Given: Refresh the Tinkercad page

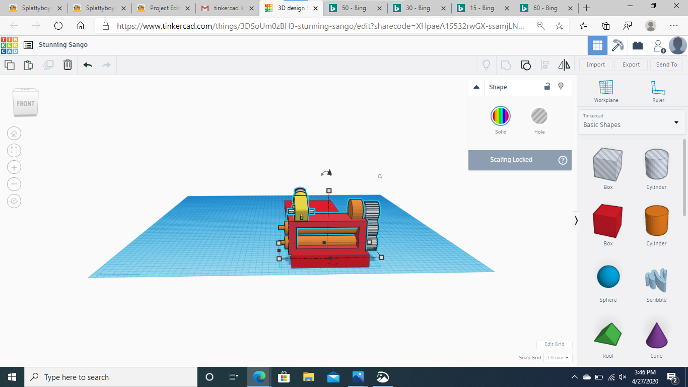Looking at the screenshot, I should [x=58, y=26].
